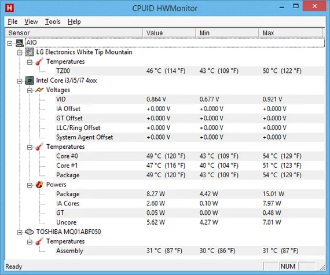Collapse Temperatures under Intel Core
The height and width of the screenshot is (275, 330).
[30, 148]
